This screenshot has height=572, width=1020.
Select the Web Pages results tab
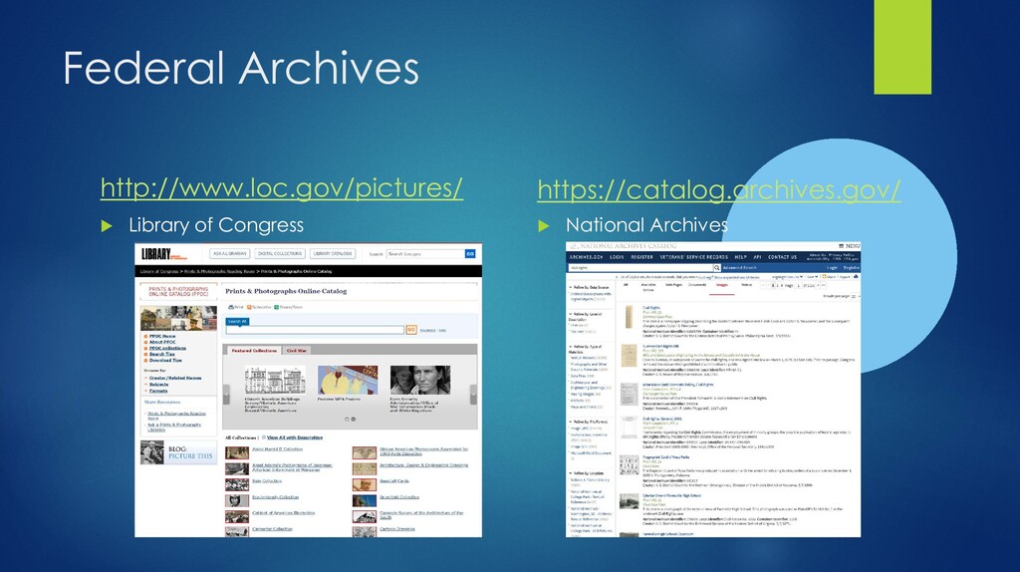tap(673, 284)
